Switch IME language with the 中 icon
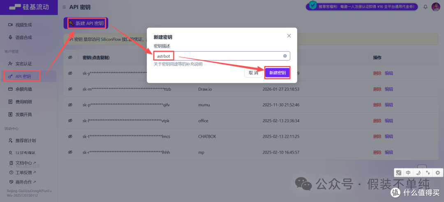444x202 pixels. coord(408,172)
